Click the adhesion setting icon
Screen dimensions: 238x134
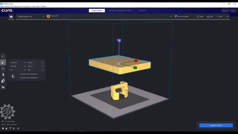[218, 16]
